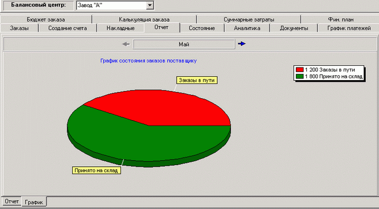379x209 pixels.
Task: Click the yellow Заказы в пути chart label
Action: coord(197,80)
